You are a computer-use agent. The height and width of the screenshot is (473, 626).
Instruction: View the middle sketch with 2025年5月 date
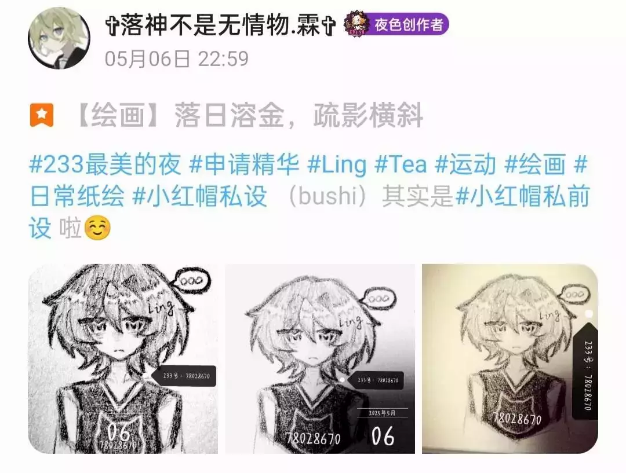[x=320, y=358]
